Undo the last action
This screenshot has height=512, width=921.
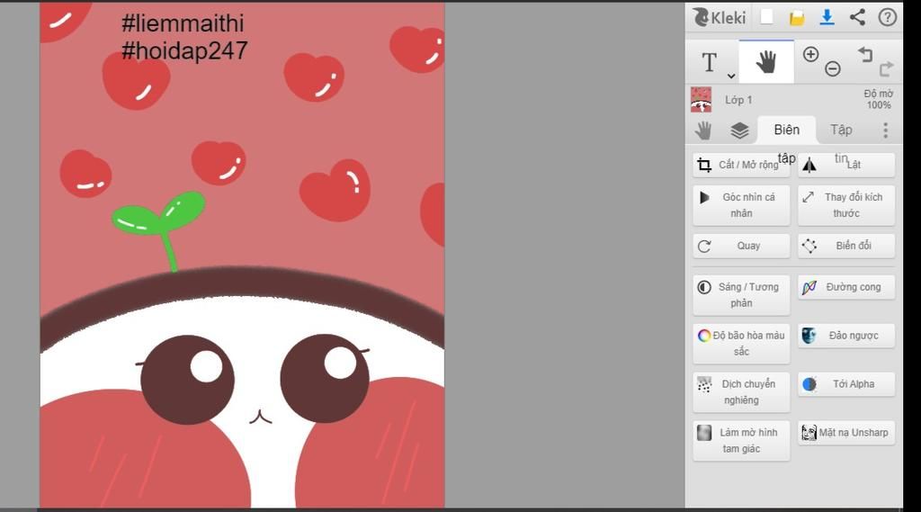pos(865,55)
